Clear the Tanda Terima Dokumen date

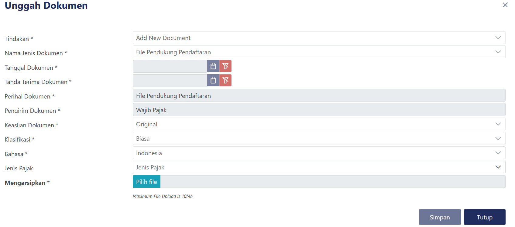pos(225,80)
